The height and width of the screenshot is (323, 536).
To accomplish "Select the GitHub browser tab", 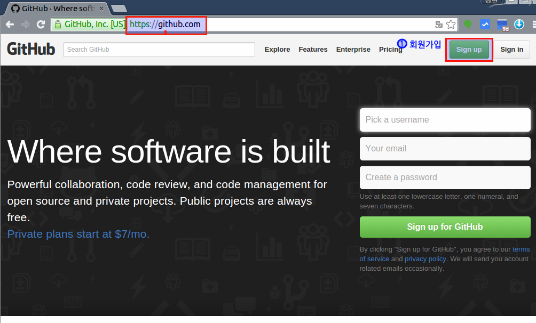I will 57,8.
